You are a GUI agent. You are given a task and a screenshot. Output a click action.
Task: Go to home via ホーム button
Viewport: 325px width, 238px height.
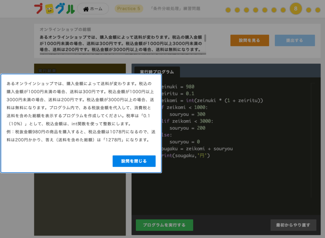(x=93, y=9)
